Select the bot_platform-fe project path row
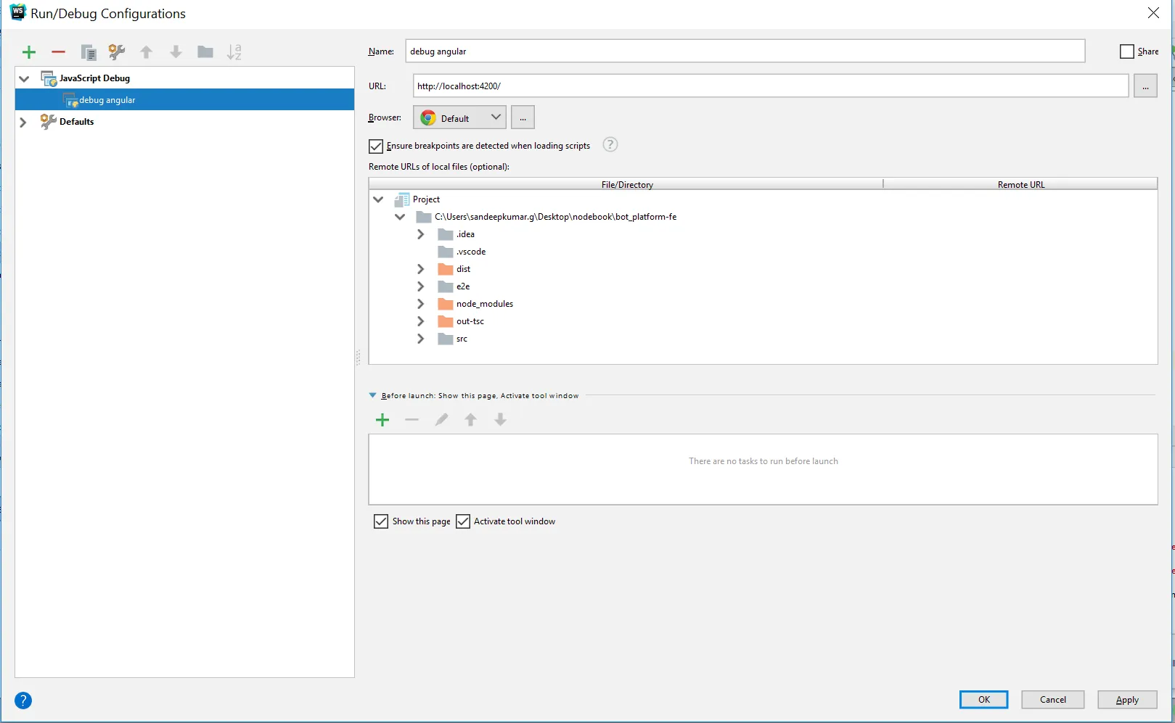Viewport: 1175px width, 723px height. click(763, 217)
